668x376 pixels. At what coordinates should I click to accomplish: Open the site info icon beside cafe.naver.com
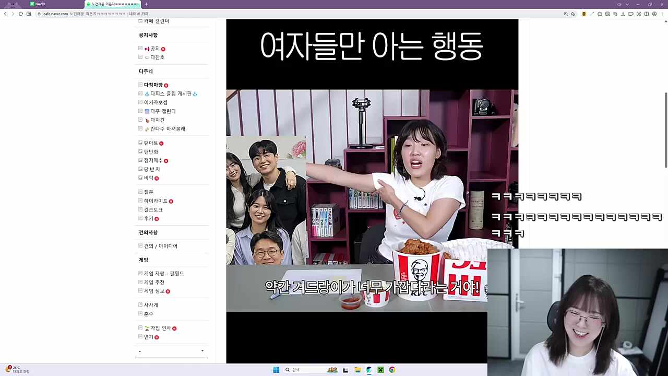(x=39, y=14)
